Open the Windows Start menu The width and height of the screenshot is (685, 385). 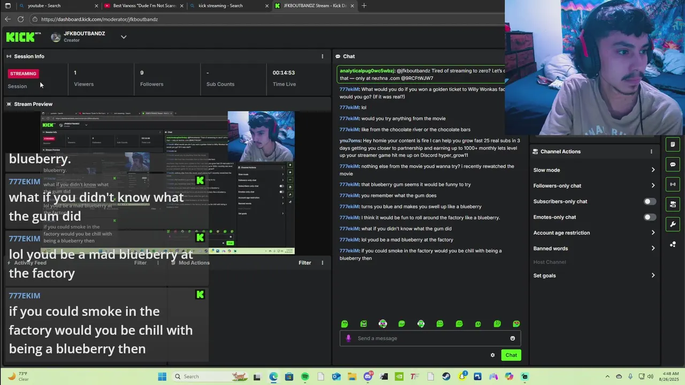(x=162, y=376)
